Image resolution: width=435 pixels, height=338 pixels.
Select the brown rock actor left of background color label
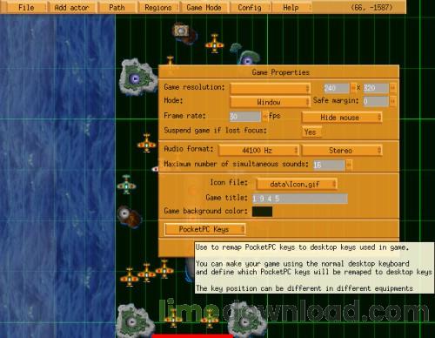tap(130, 216)
